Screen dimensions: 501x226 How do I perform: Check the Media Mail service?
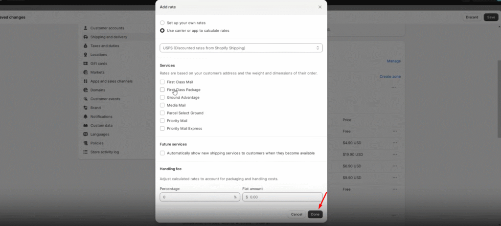pos(162,105)
